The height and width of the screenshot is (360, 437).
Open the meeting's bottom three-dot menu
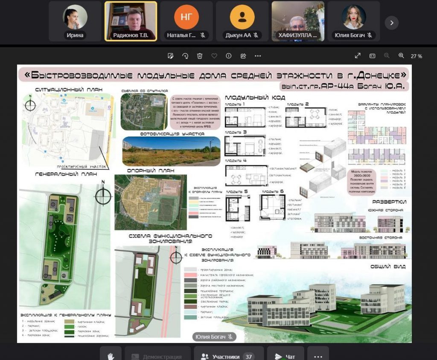pyautogui.click(x=318, y=356)
